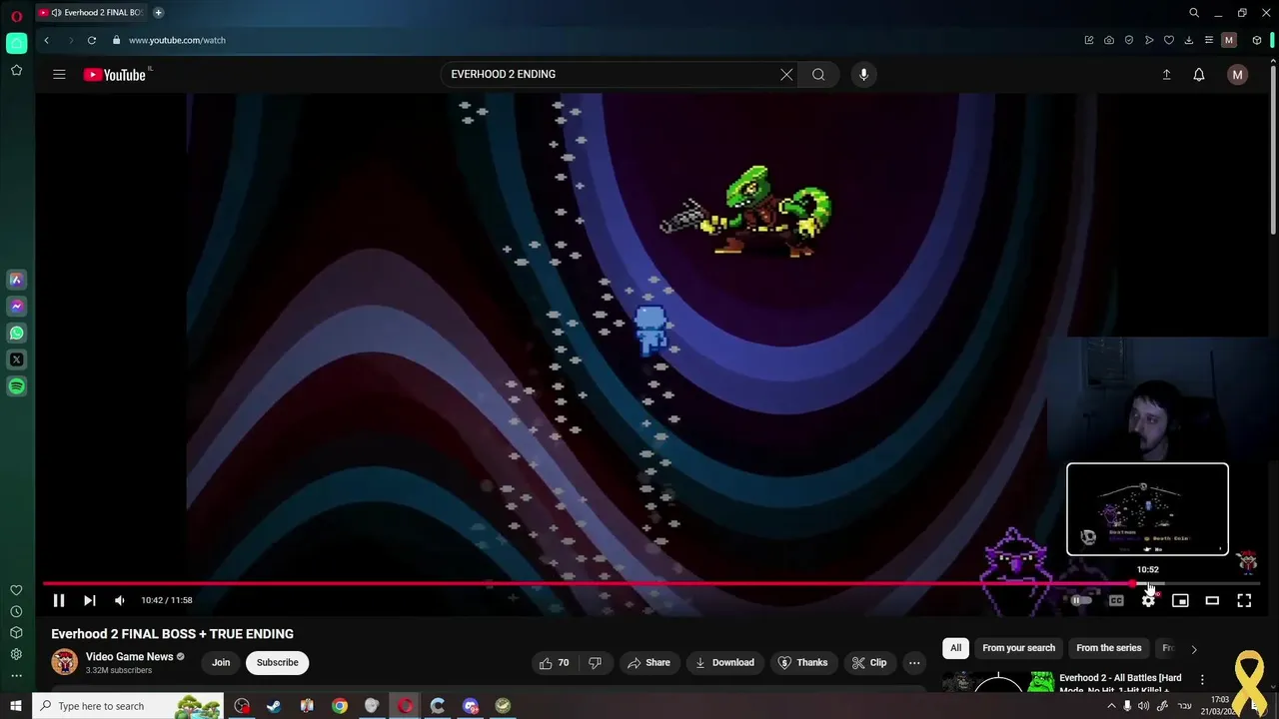Open a new browser tab
Image resolution: width=1279 pixels, height=719 pixels.
pyautogui.click(x=158, y=12)
